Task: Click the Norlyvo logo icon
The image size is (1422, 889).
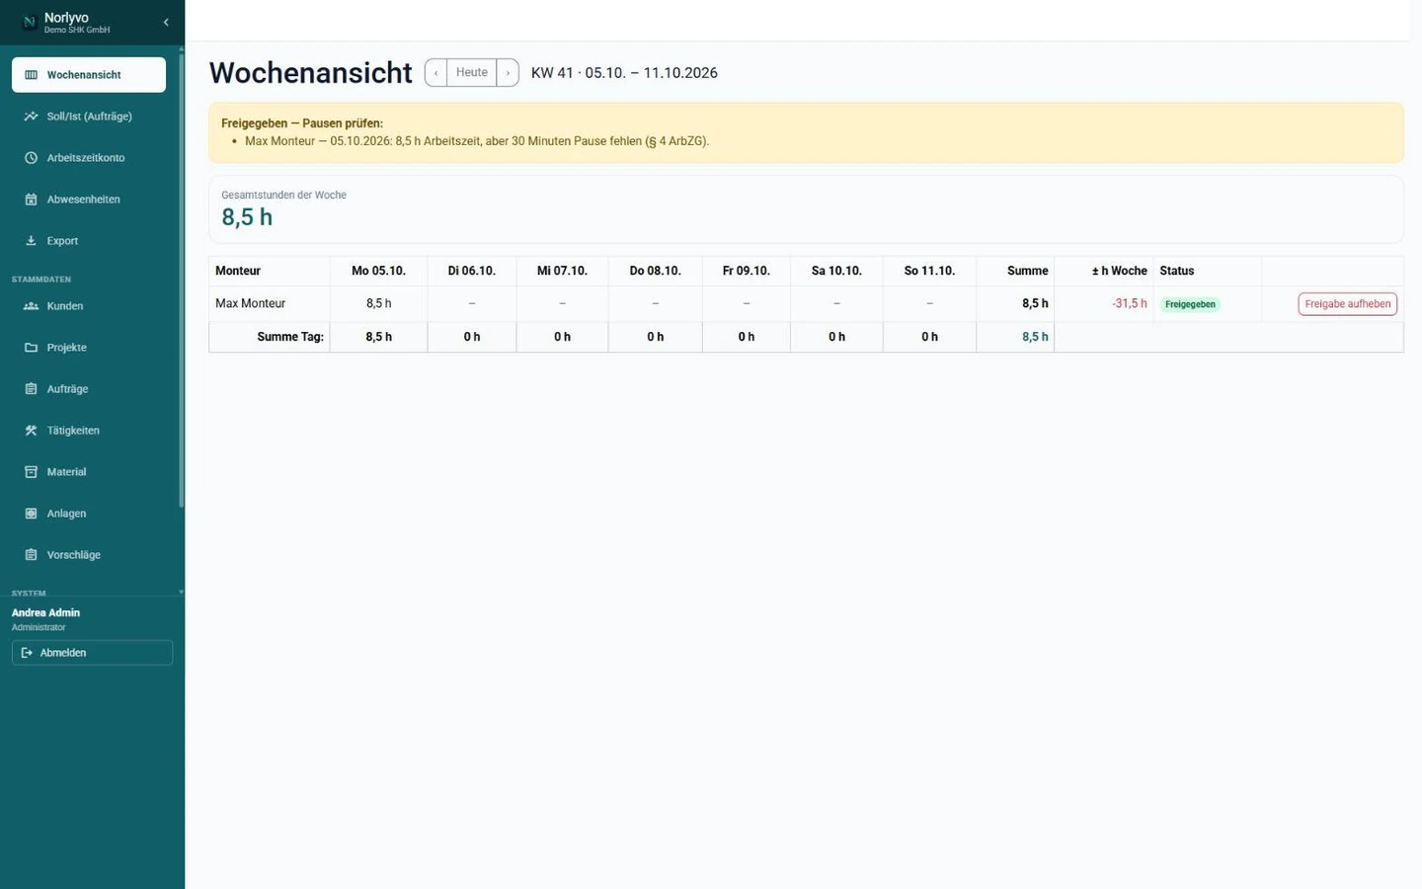Action: coord(29,22)
